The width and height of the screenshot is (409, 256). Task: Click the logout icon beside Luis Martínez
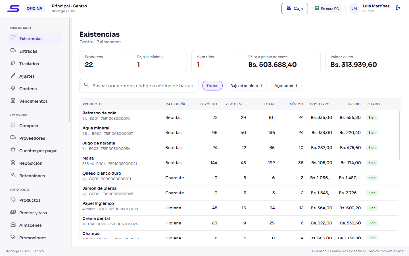(x=398, y=8)
